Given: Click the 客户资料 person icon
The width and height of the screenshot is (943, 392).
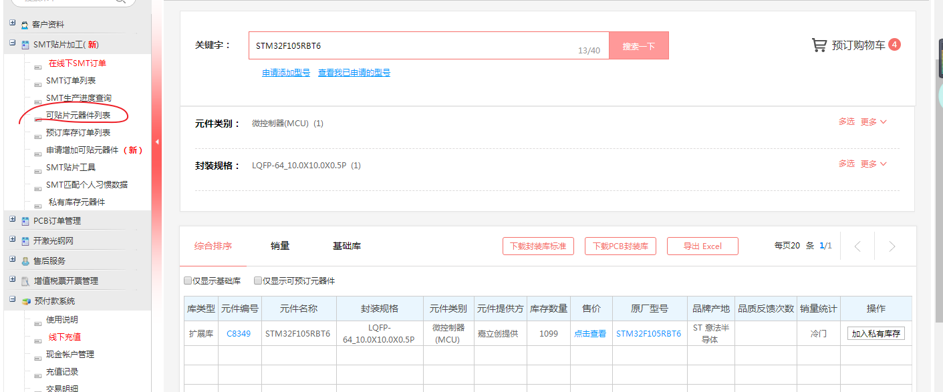Looking at the screenshot, I should 25,25.
